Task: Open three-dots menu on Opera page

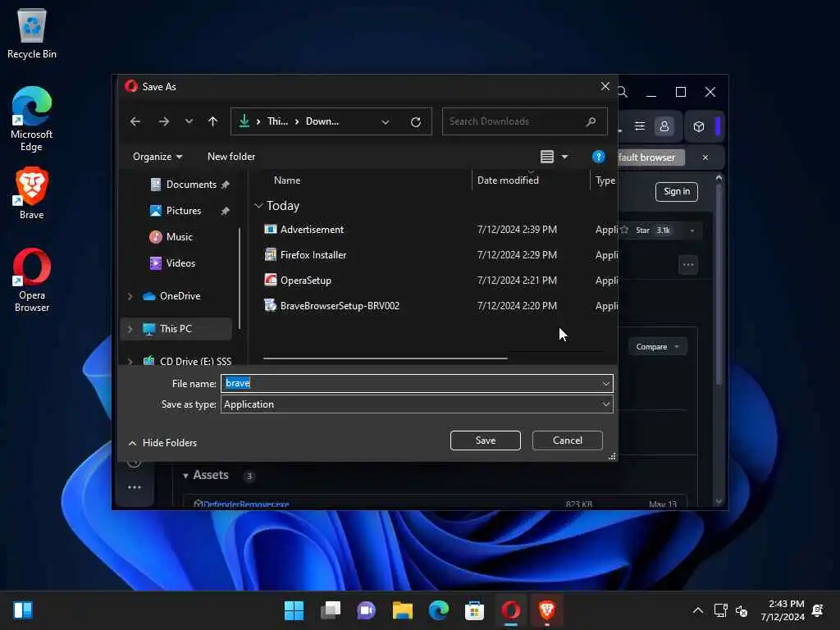Action: 688,265
